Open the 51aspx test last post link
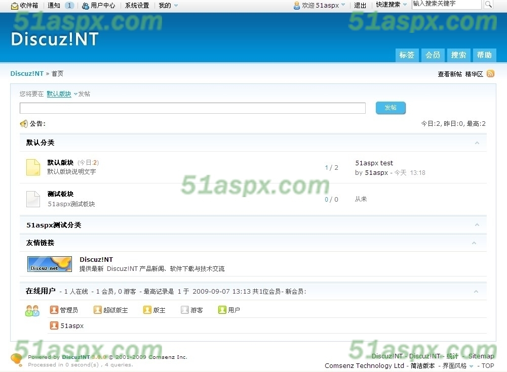 click(374, 163)
